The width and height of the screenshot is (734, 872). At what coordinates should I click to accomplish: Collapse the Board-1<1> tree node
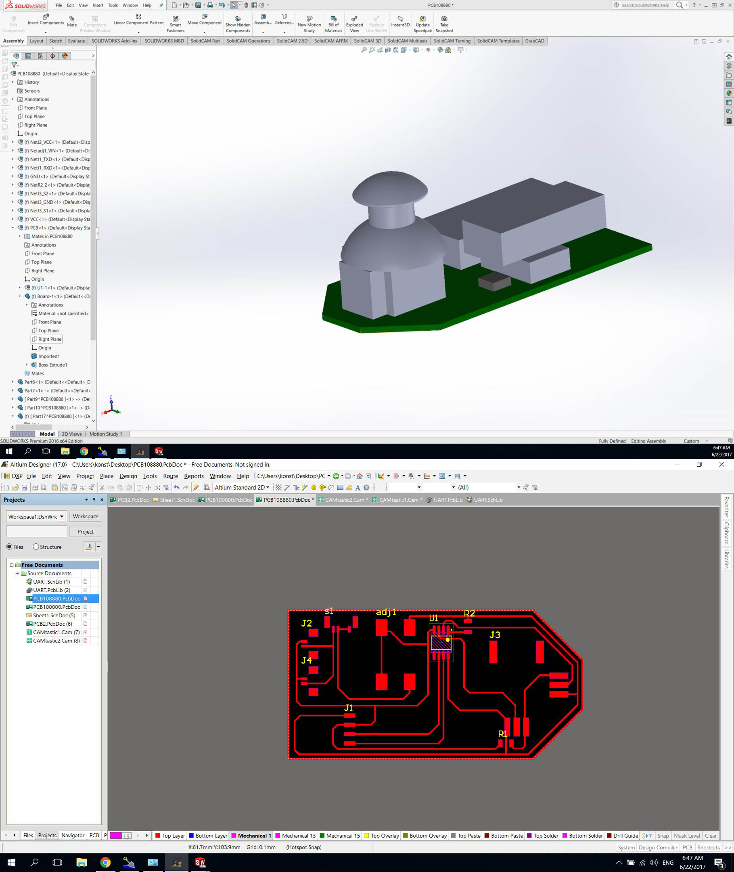pyautogui.click(x=19, y=296)
